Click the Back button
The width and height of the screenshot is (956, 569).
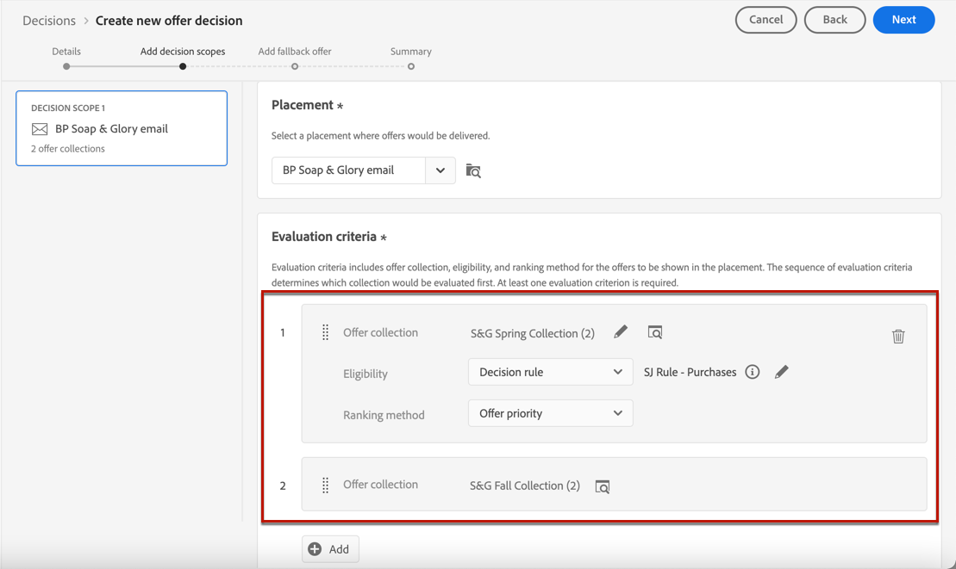click(x=834, y=20)
